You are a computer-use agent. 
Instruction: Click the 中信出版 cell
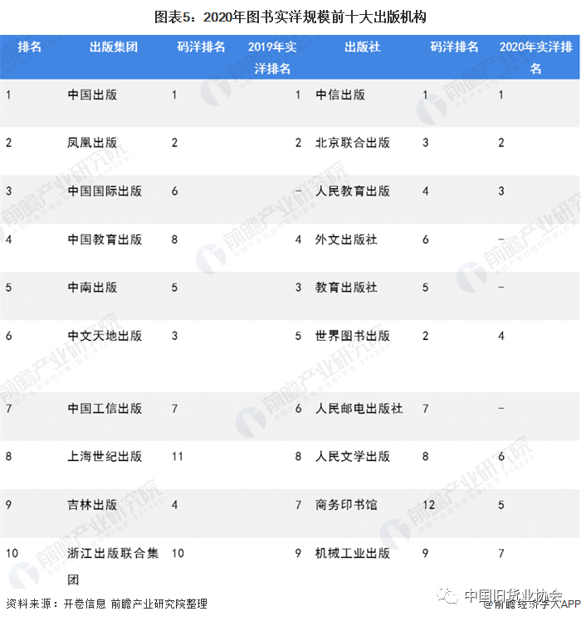[340, 95]
